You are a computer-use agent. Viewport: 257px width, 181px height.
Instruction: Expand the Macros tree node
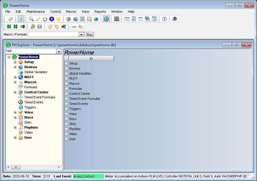coord(15,82)
